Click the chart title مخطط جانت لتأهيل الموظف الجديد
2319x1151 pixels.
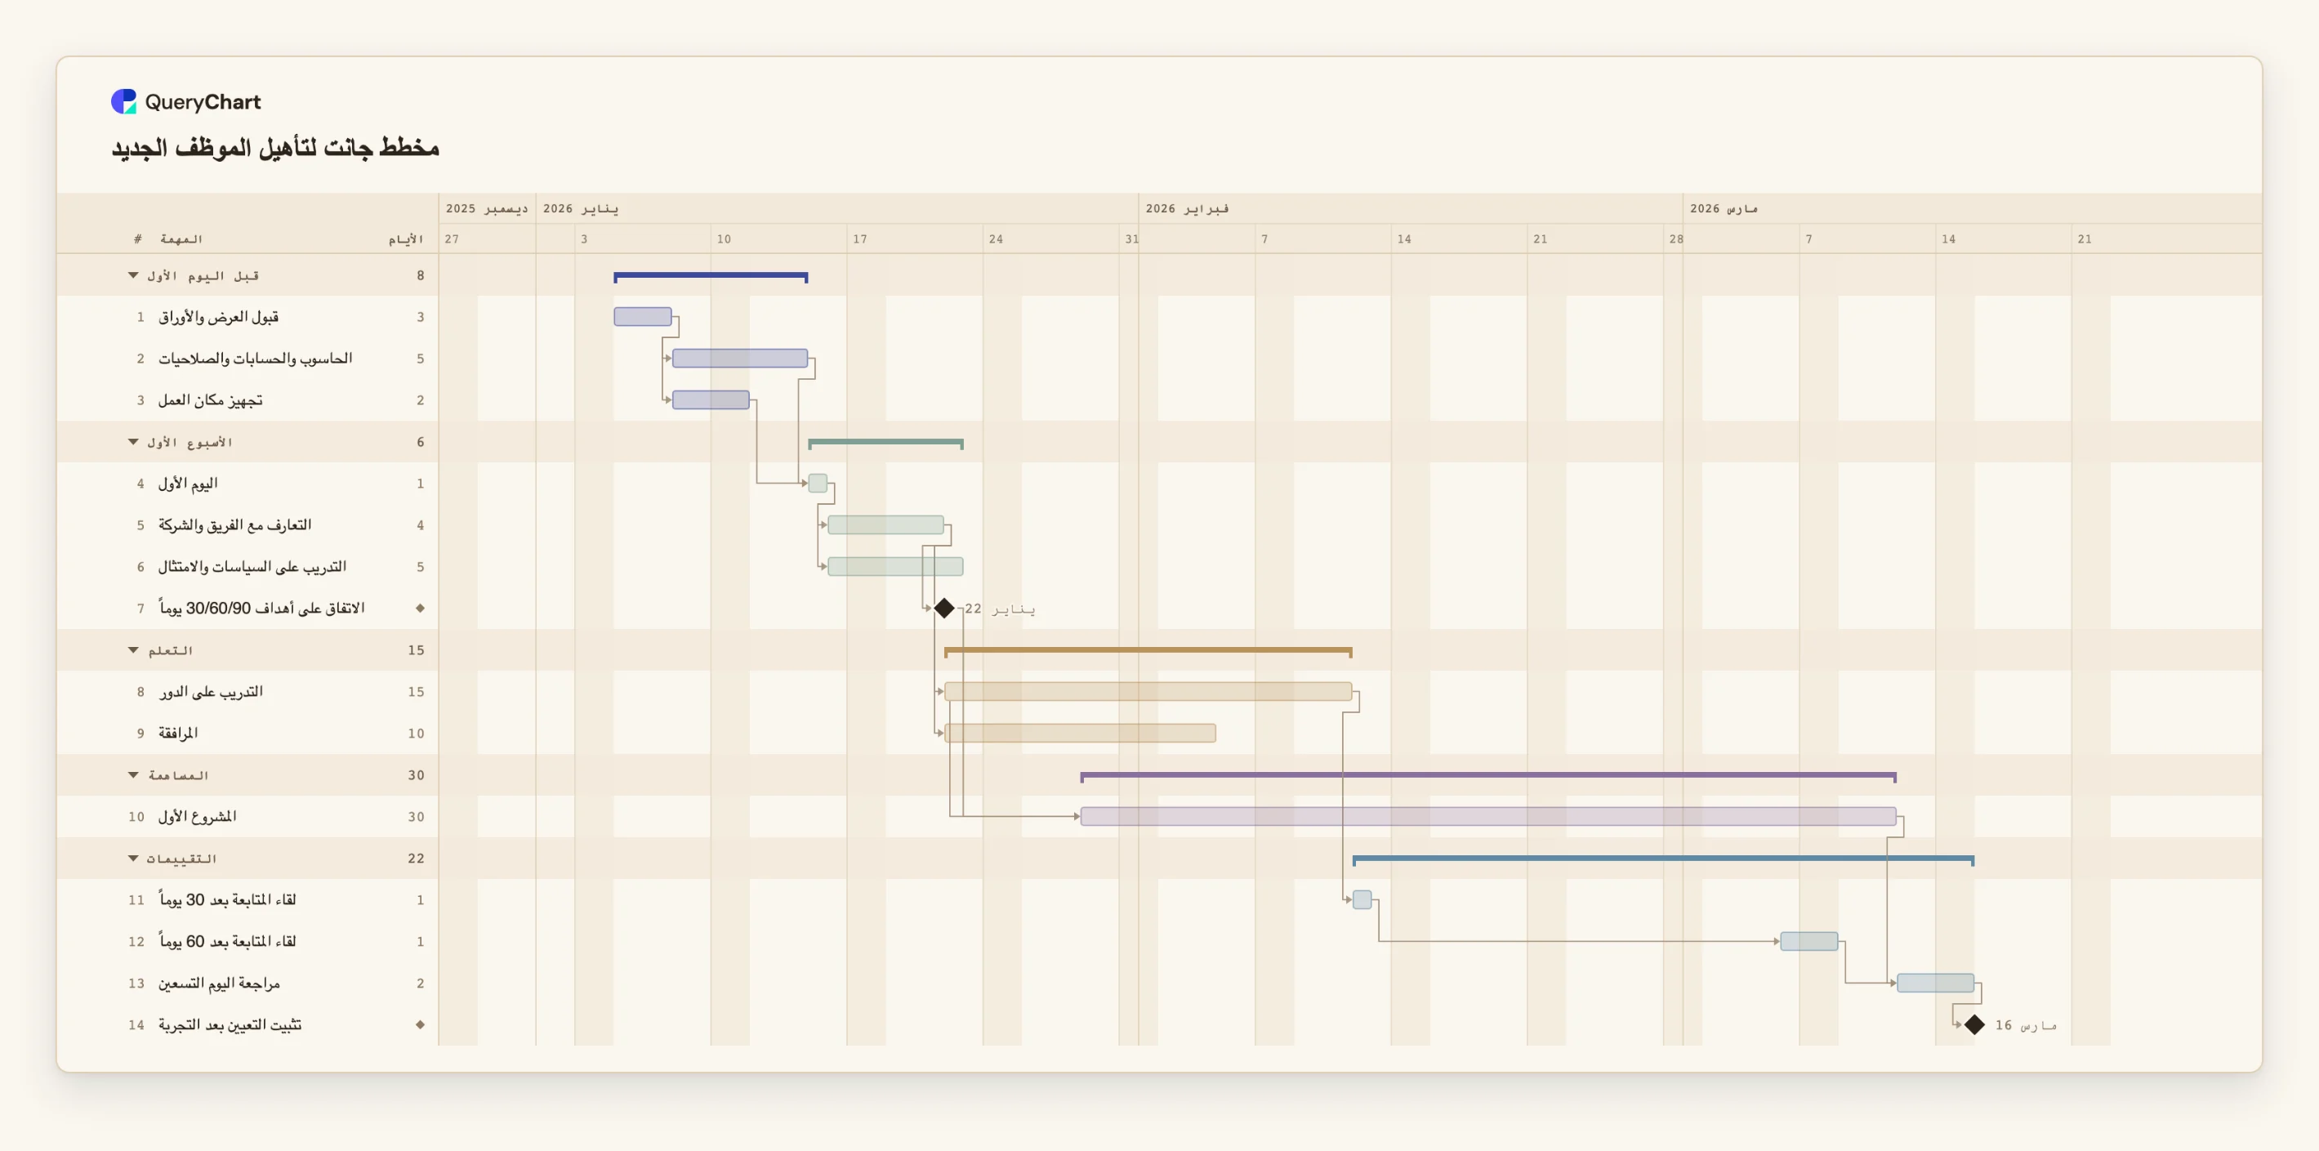click(x=275, y=147)
